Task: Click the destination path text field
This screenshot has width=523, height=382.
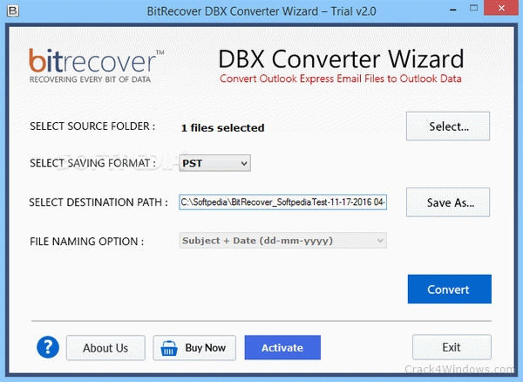Action: pos(282,202)
